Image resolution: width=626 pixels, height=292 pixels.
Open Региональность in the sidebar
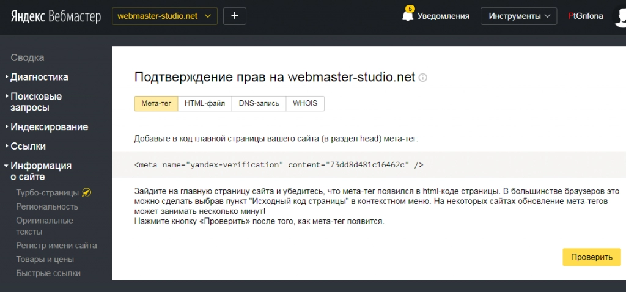pos(46,206)
